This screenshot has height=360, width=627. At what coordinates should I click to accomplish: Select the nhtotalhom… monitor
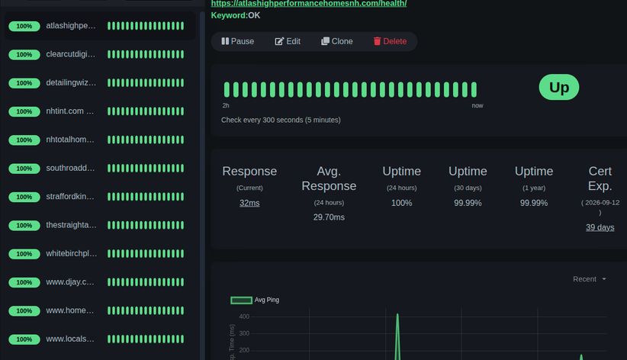100,140
